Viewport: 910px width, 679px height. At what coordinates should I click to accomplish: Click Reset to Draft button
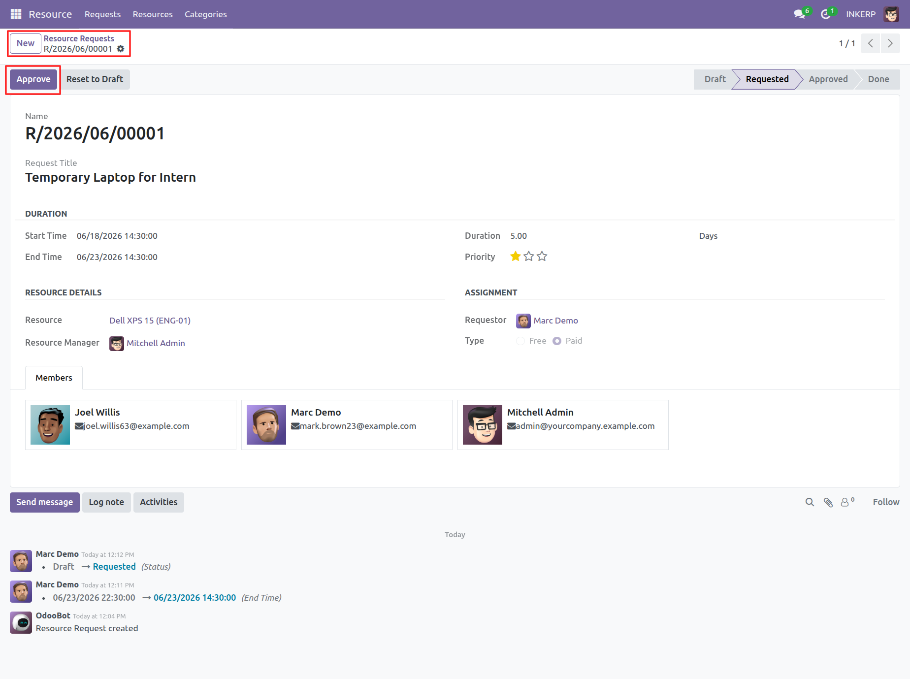(95, 79)
